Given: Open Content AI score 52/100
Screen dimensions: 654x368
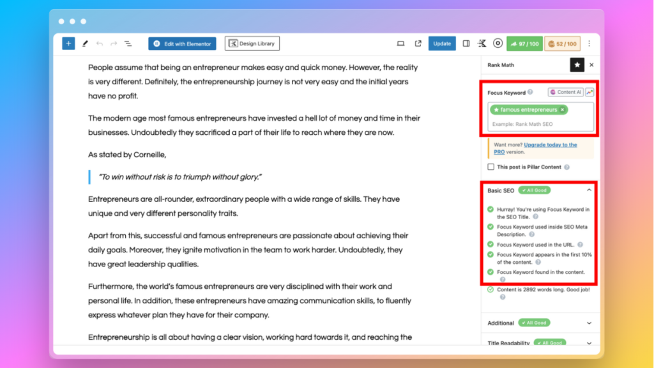Looking at the screenshot, I should coord(562,43).
